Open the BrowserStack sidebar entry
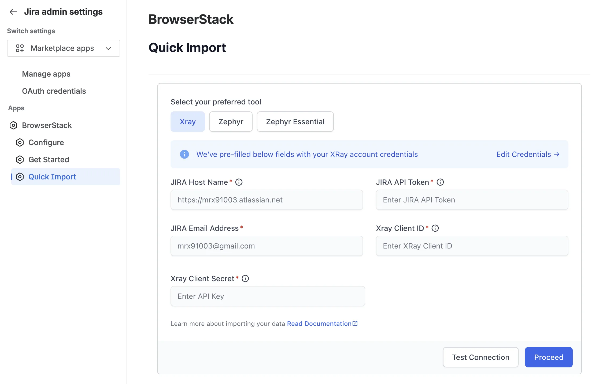The width and height of the screenshot is (592, 384). tap(47, 125)
